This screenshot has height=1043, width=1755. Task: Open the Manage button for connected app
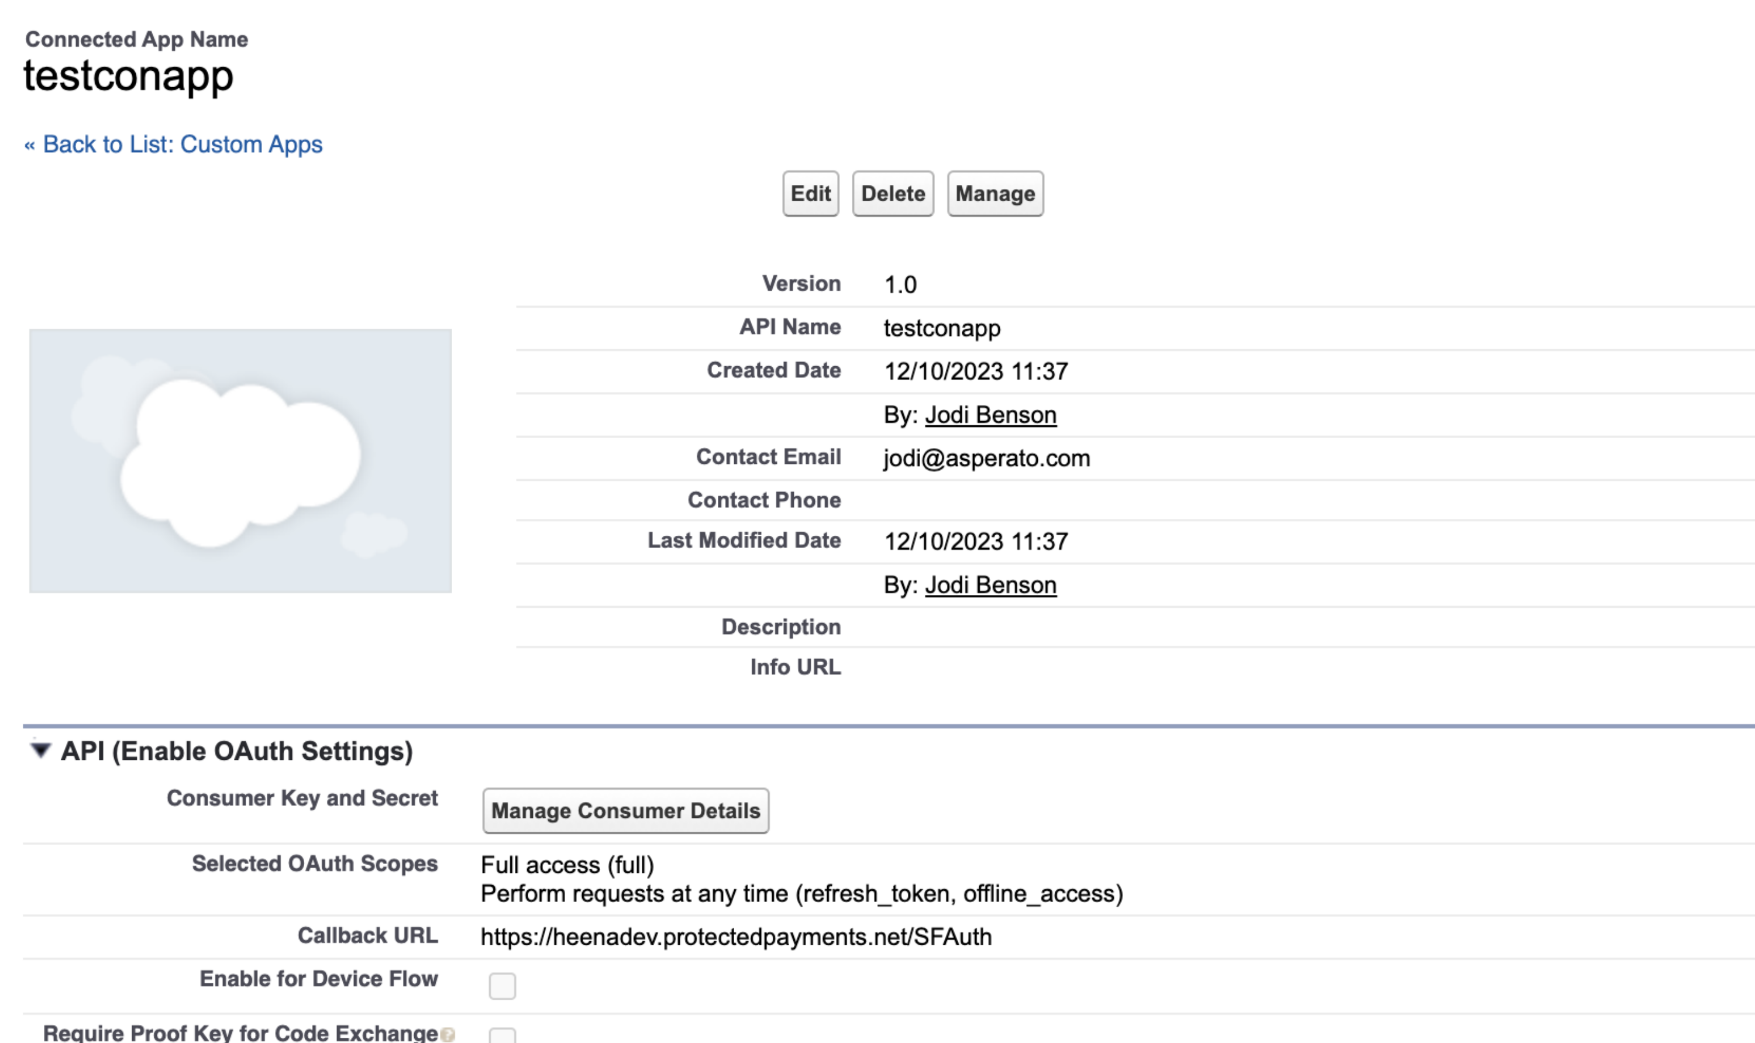pyautogui.click(x=994, y=193)
